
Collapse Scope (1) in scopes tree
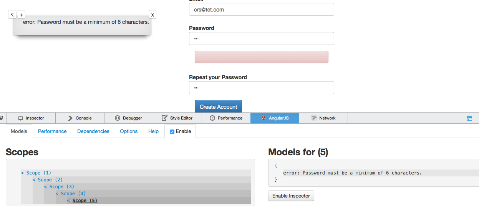point(22,173)
